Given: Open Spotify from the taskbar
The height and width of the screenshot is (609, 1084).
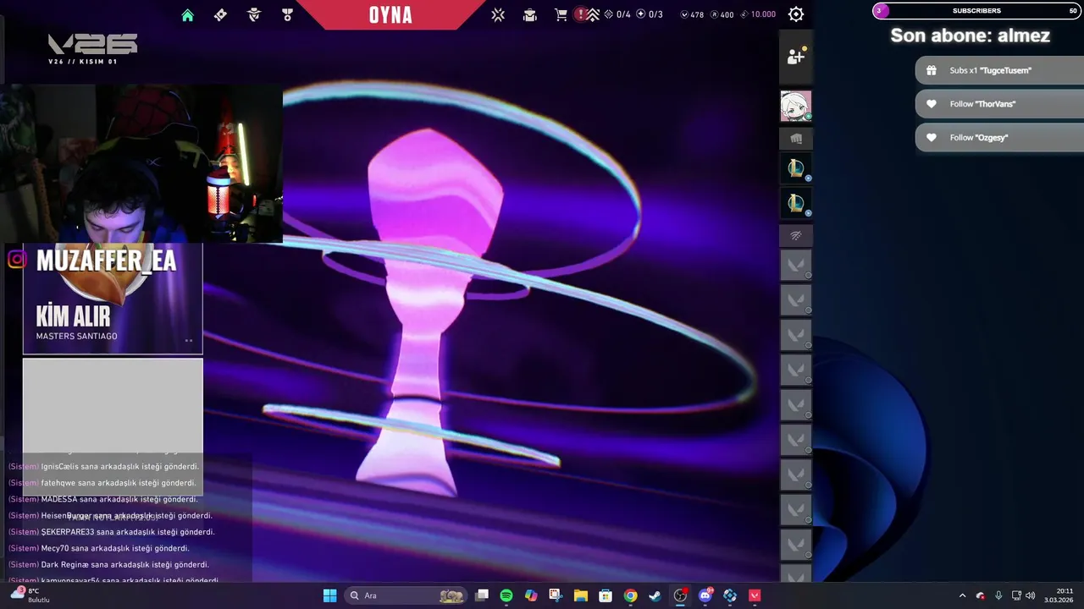Looking at the screenshot, I should click(x=506, y=595).
